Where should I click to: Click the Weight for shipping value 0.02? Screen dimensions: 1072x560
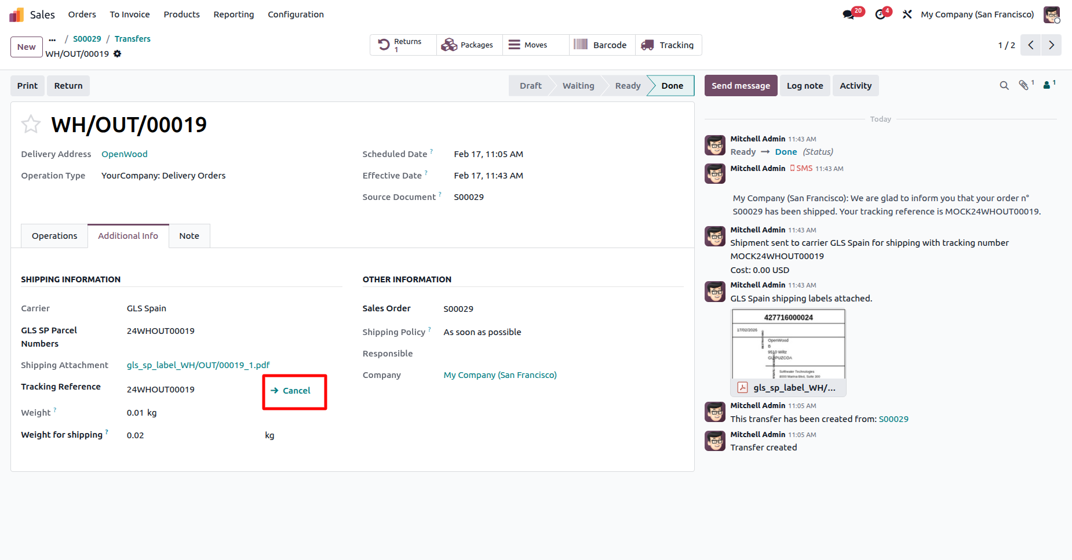point(135,435)
